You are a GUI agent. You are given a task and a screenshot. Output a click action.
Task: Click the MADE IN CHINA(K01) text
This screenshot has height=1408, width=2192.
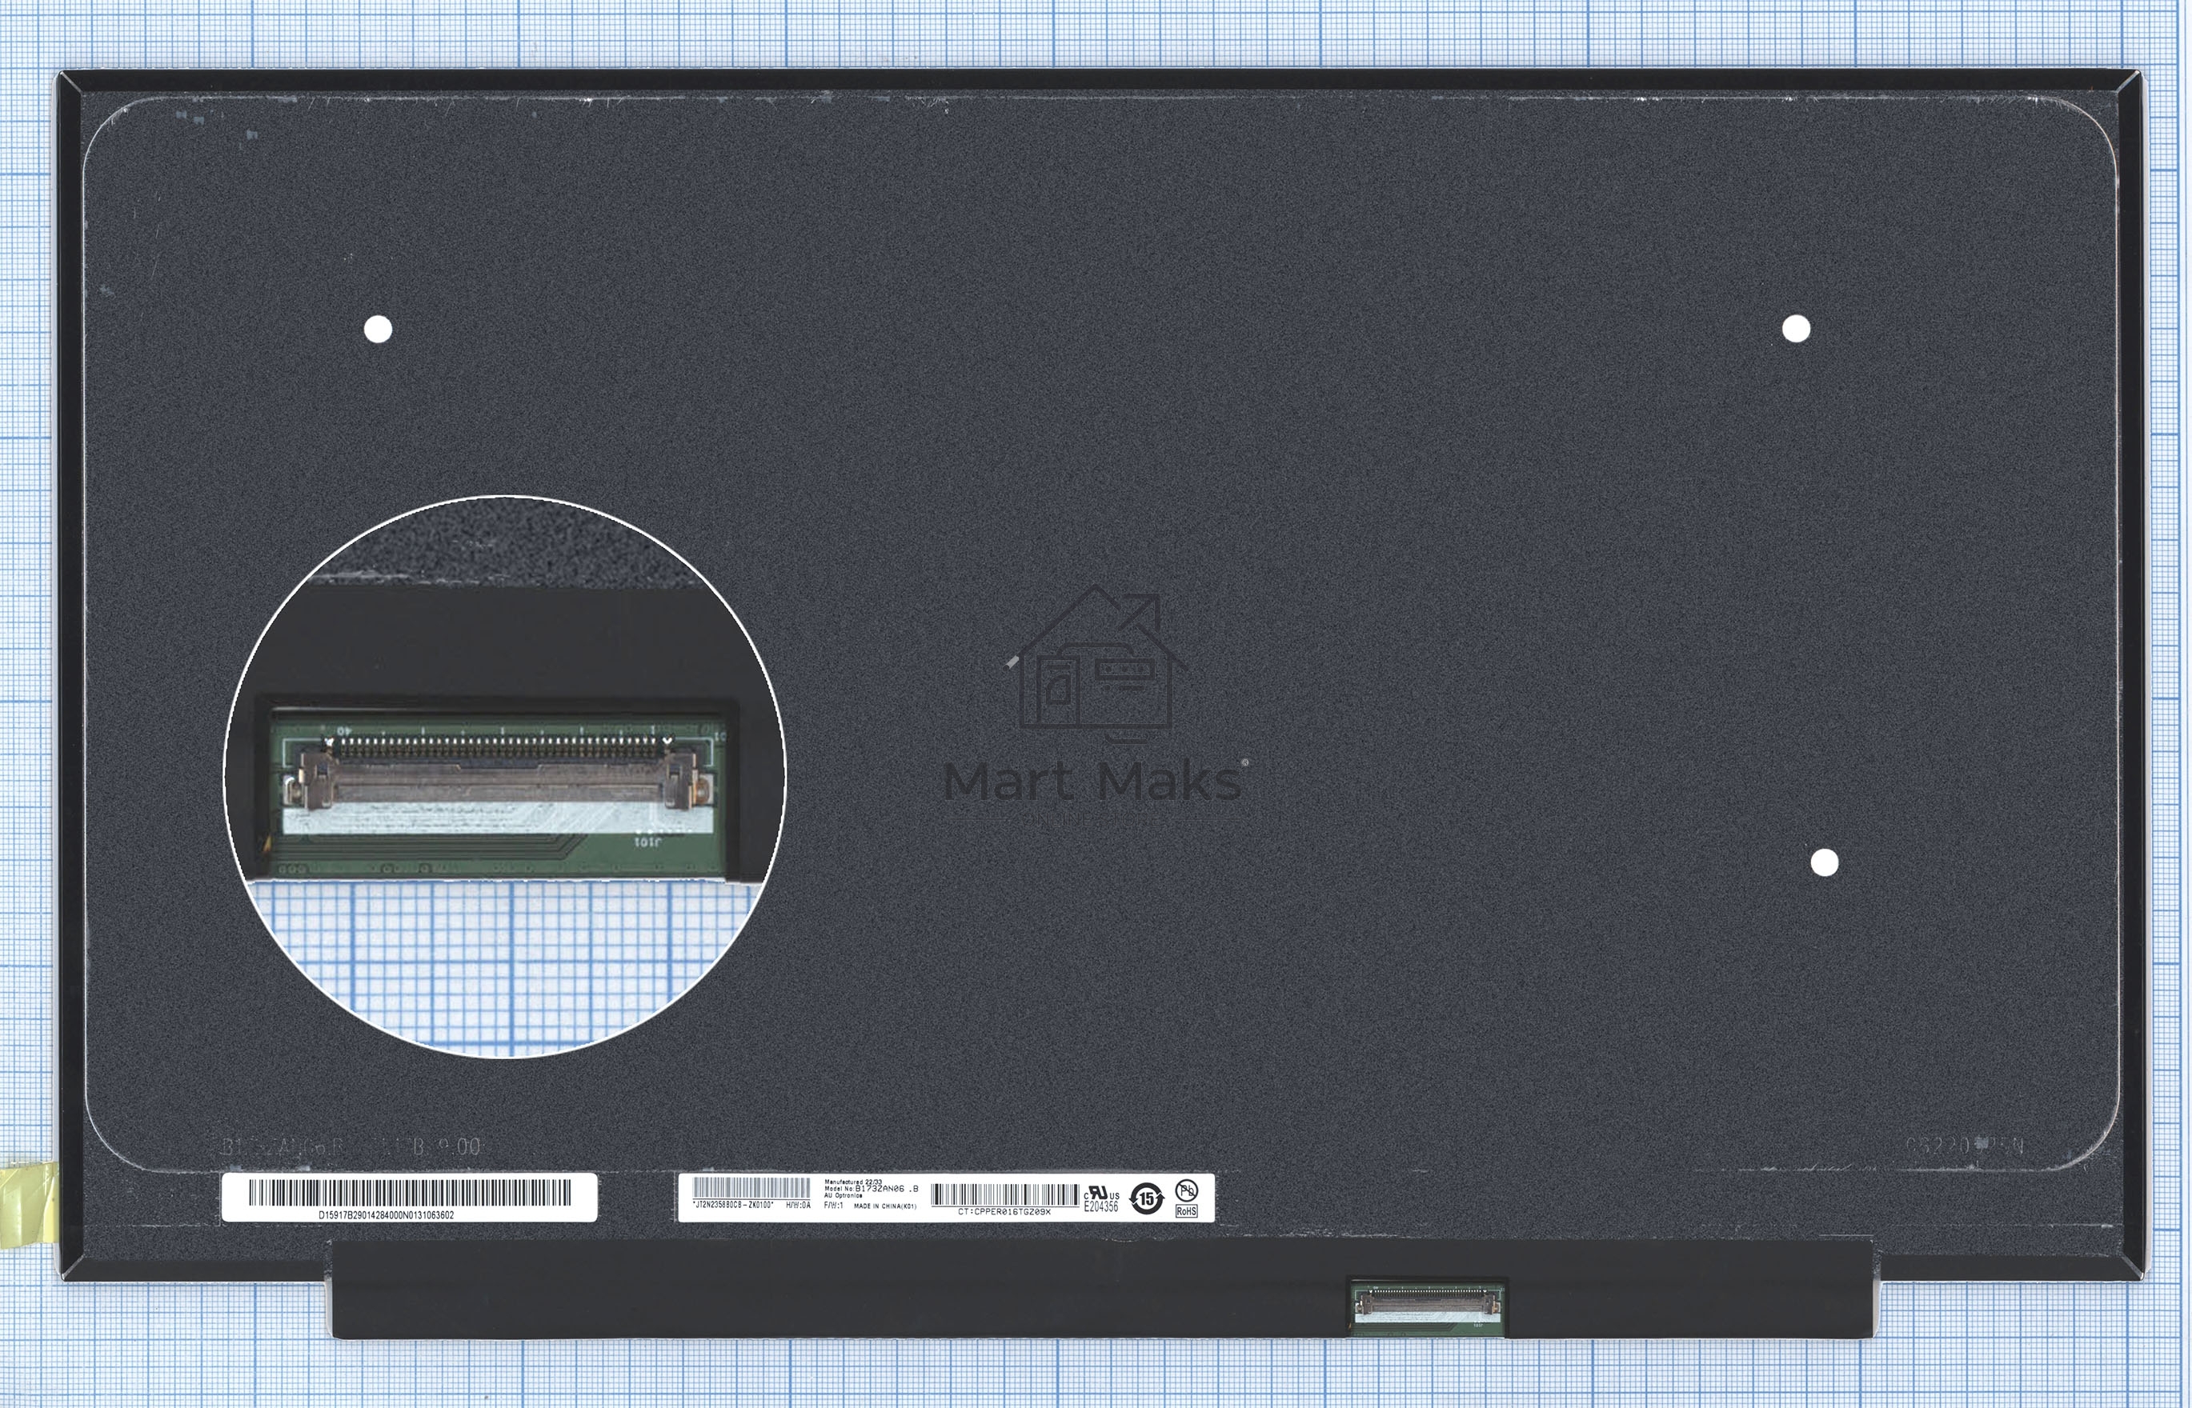[884, 1207]
